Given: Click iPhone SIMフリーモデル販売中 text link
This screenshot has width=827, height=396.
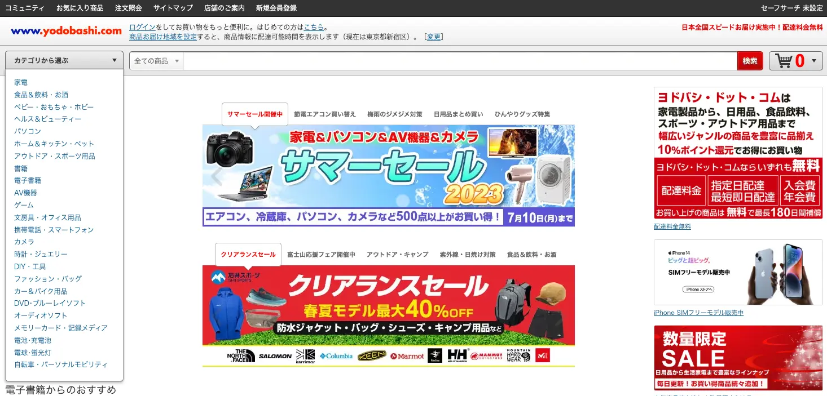Looking at the screenshot, I should tap(698, 313).
